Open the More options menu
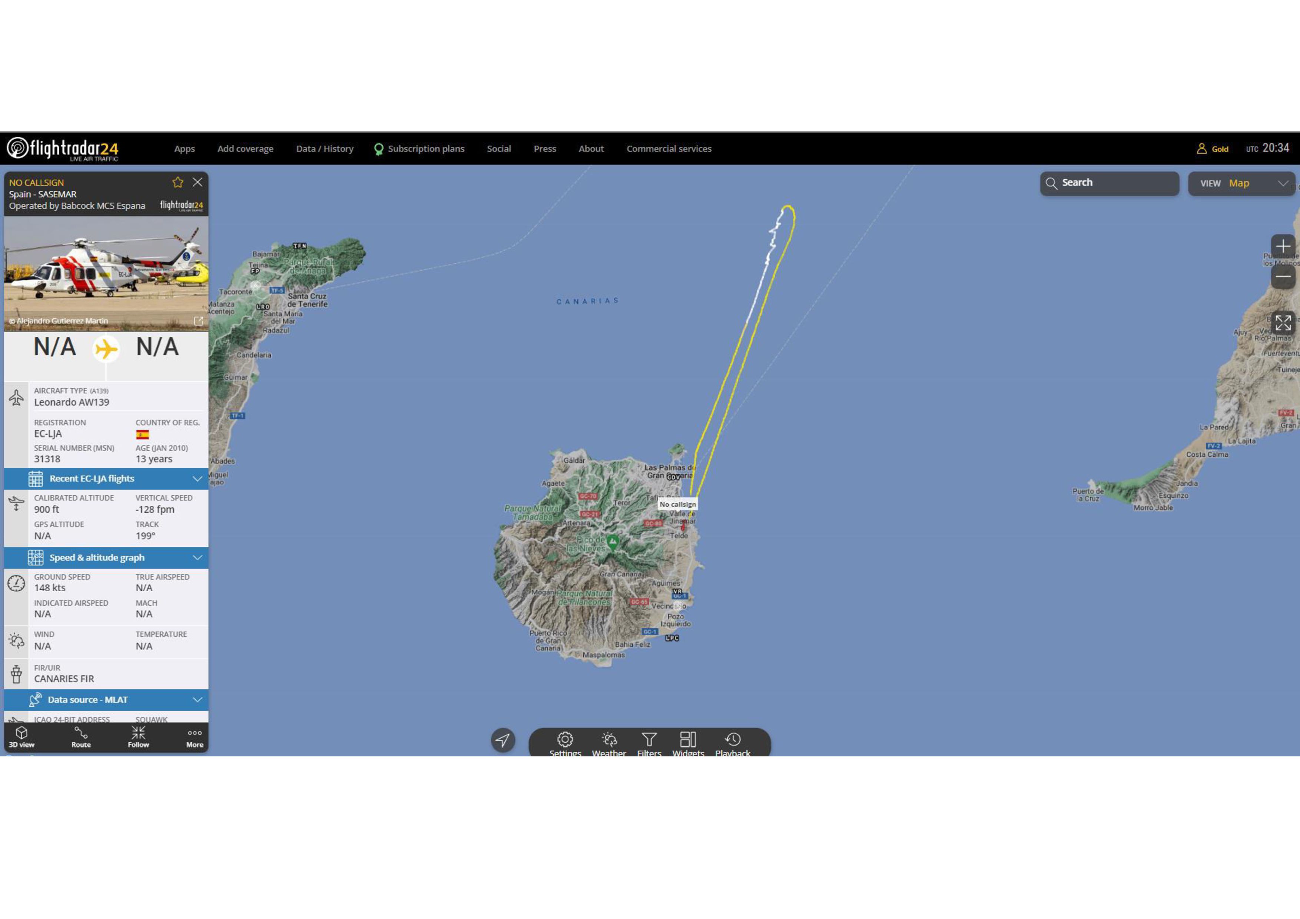This screenshot has width=1300, height=919. 195,737
